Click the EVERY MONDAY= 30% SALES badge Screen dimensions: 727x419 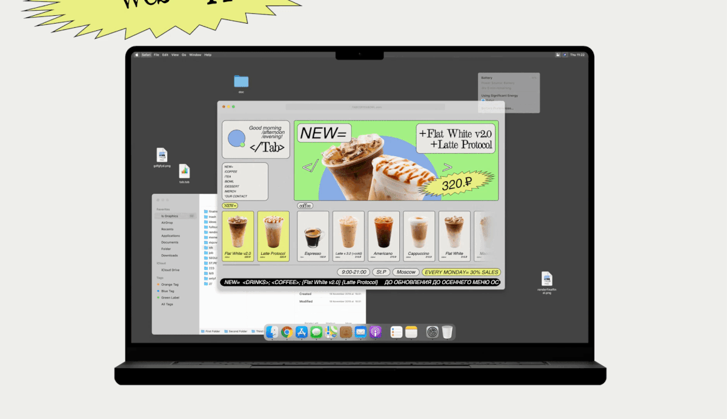[462, 272]
